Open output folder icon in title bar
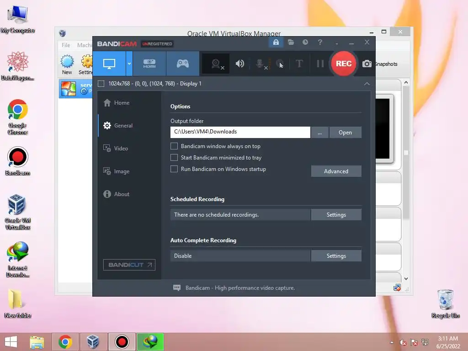 [x=291, y=43]
